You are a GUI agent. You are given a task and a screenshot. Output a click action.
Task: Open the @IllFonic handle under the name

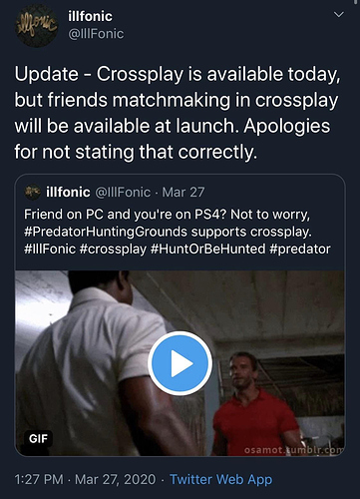pos(96,34)
